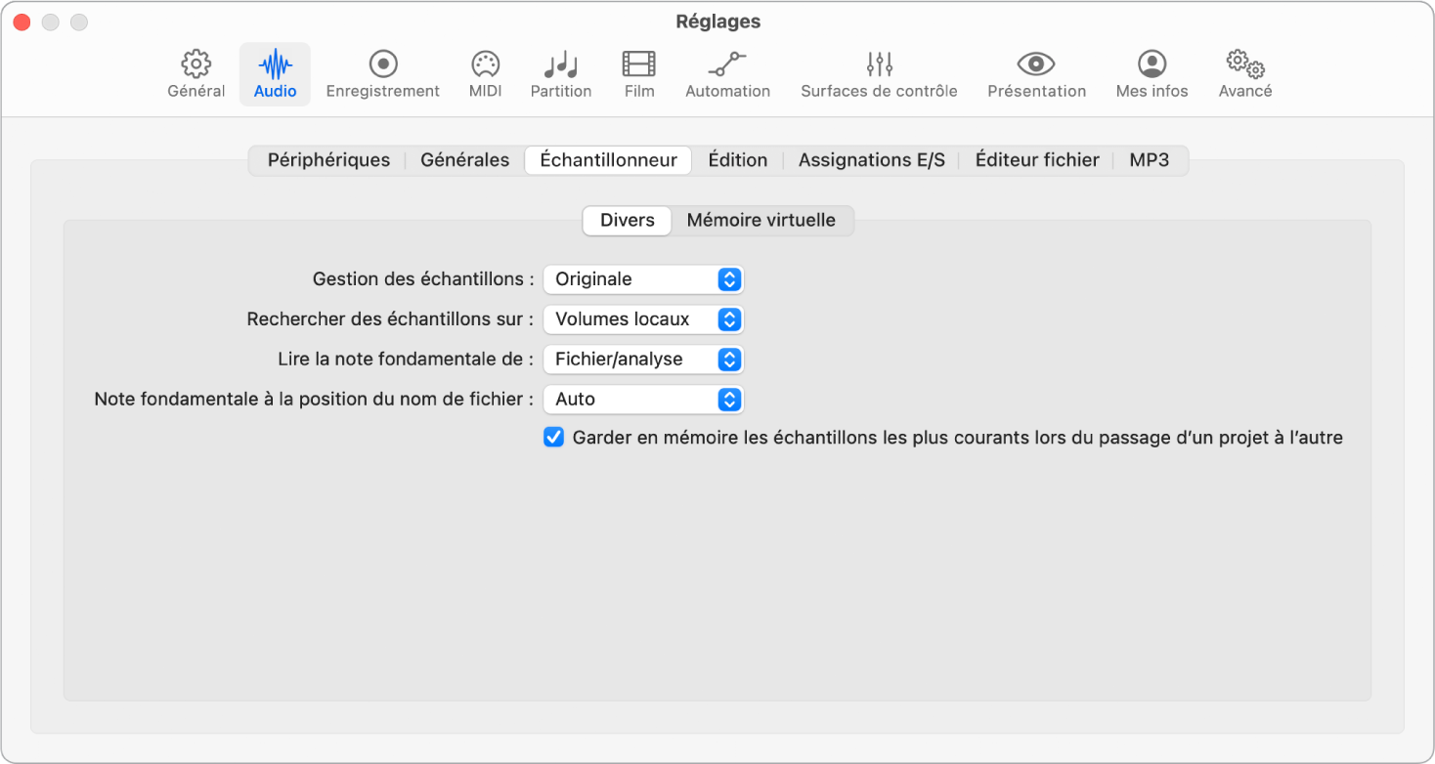Open Surfaces de contrôle faders icon
This screenshot has width=1435, height=764.
879,65
